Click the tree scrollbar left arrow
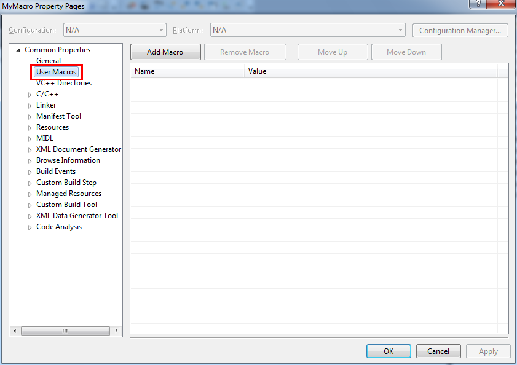The height and width of the screenshot is (365, 517). click(x=15, y=331)
